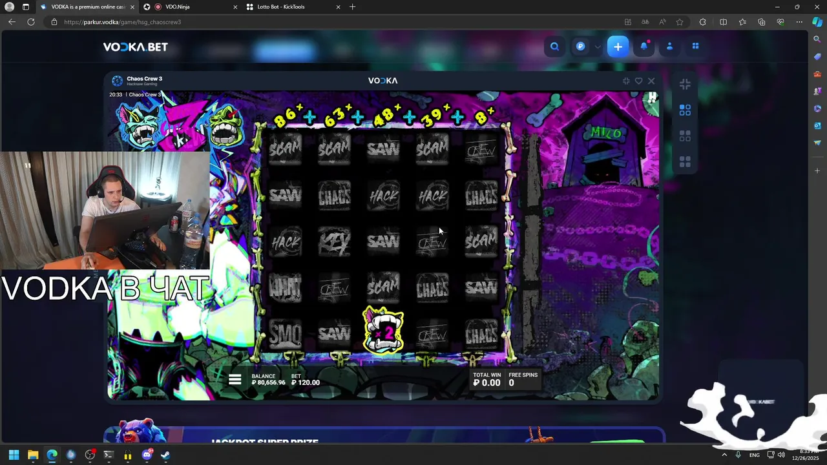Click the Chaos Crew 3 game title
This screenshot has width=827, height=465.
(144, 79)
